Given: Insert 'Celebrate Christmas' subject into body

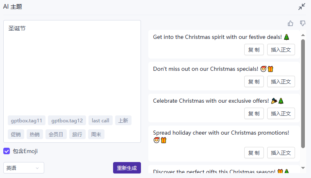Looking at the screenshot, I should pyautogui.click(x=281, y=113).
